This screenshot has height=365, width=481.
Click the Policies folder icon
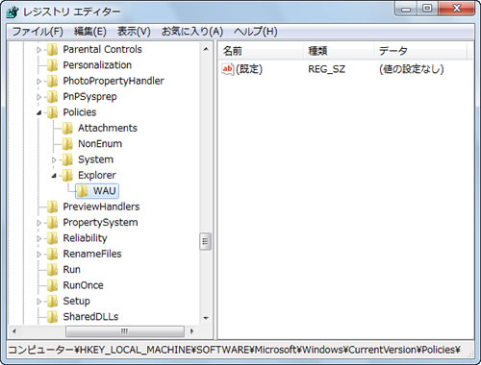click(x=52, y=112)
